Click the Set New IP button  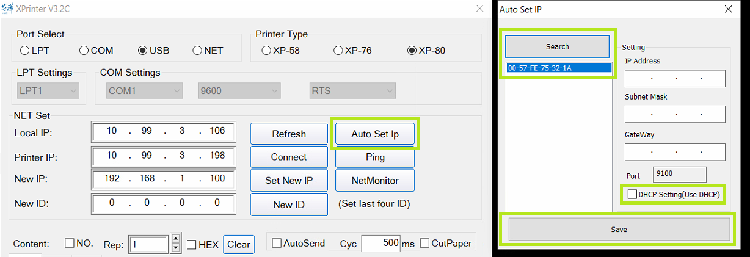(289, 181)
